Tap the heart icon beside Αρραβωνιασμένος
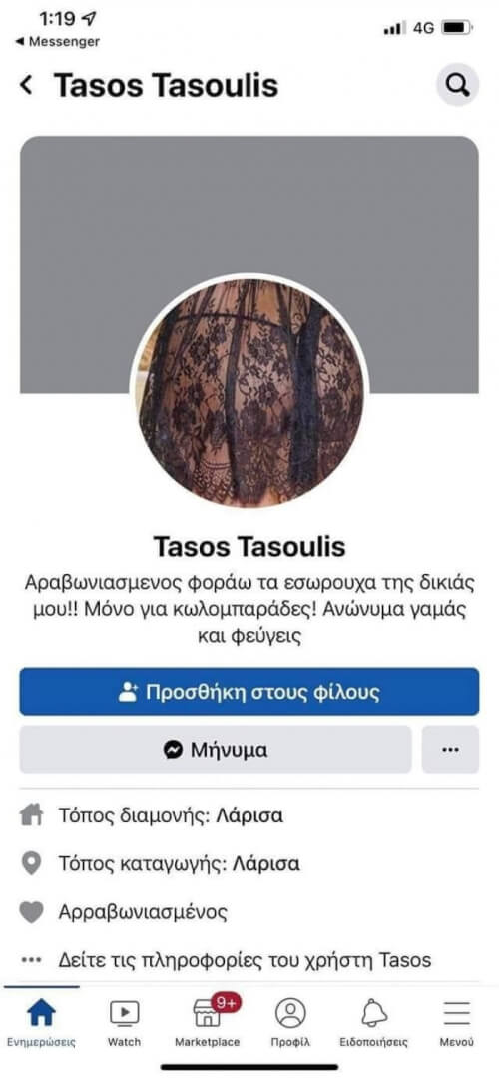 pyautogui.click(x=31, y=912)
